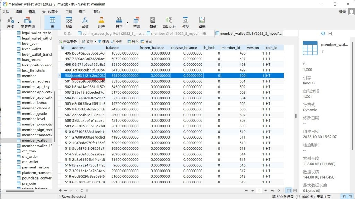Viewport: 355px width, 199px height.
Task: Open the 自动运行 (Automation) toolbar icon
Action: click(169, 22)
